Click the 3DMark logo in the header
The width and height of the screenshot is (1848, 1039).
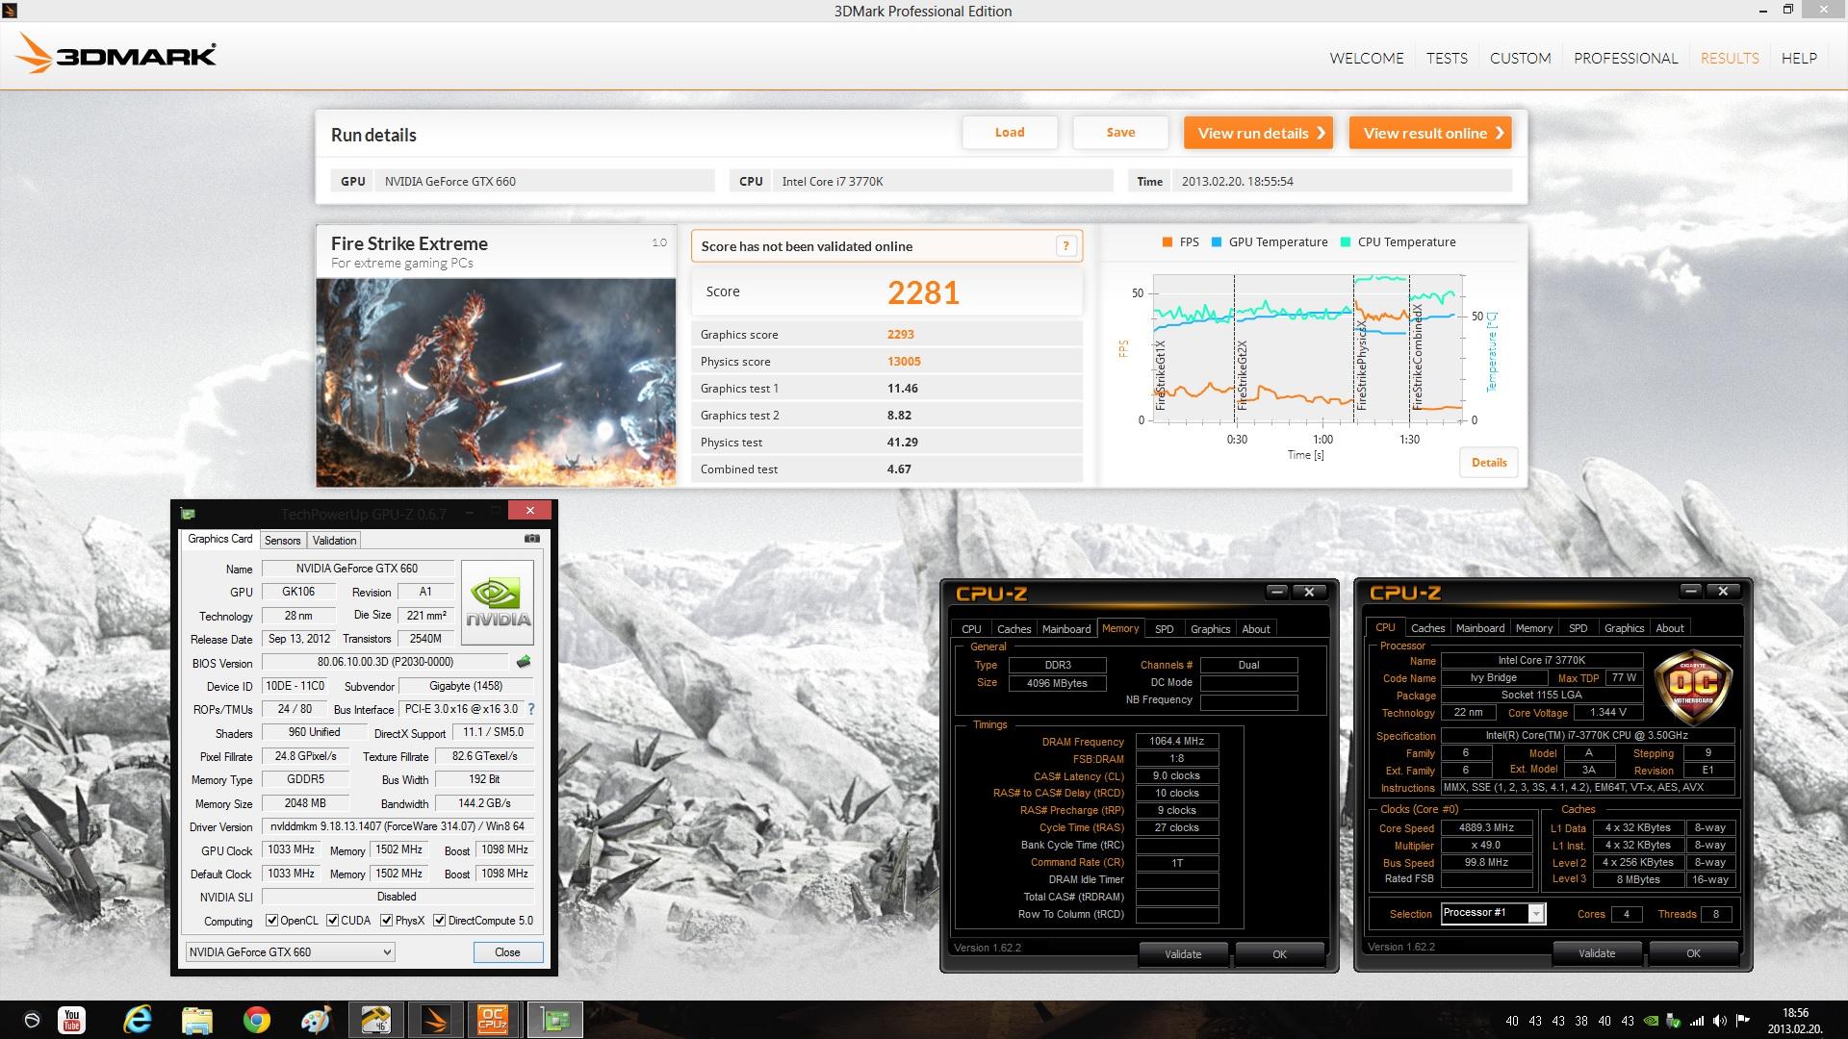tap(117, 54)
